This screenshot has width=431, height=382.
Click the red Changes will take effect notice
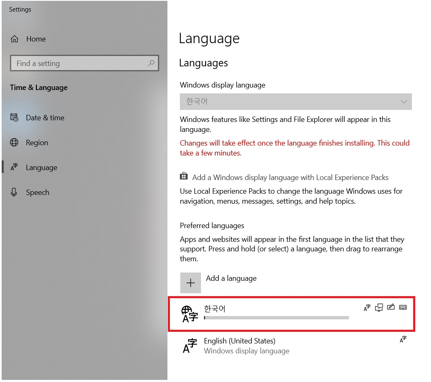click(x=295, y=148)
